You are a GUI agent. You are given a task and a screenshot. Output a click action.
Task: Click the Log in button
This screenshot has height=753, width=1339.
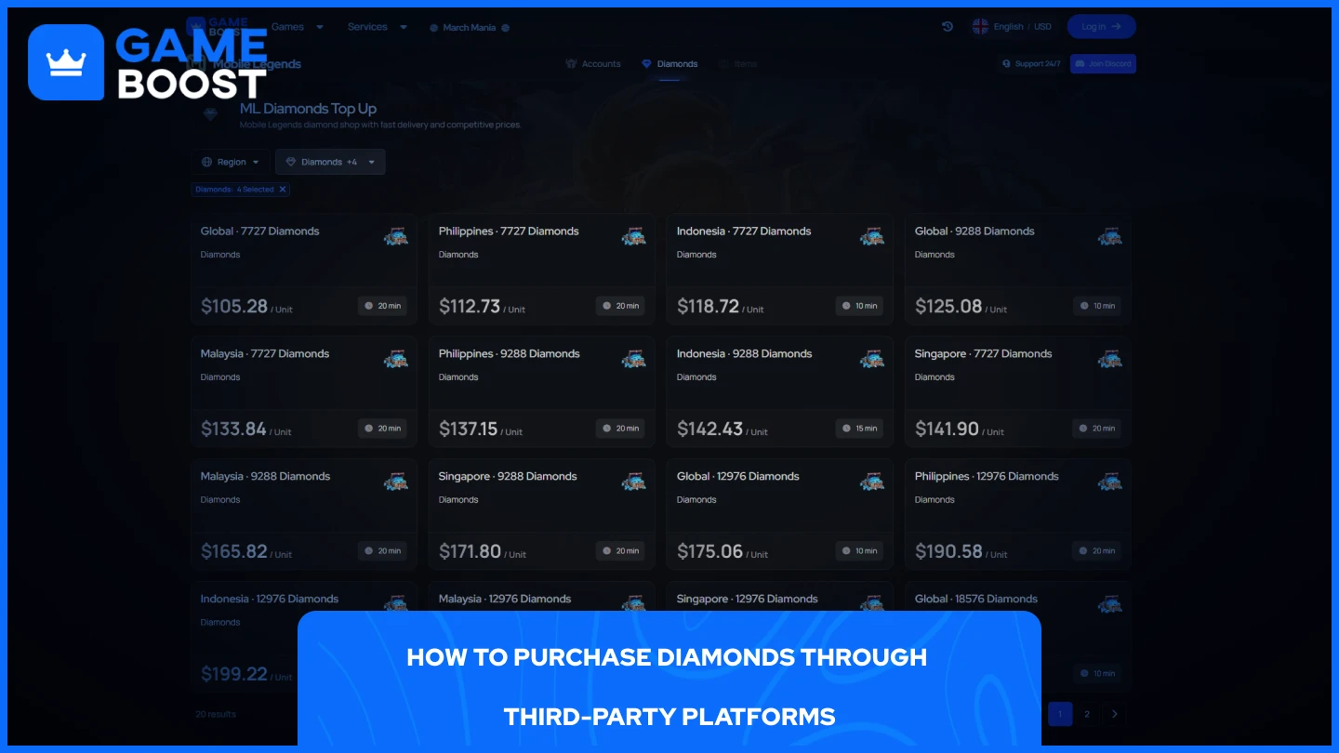1101,26
